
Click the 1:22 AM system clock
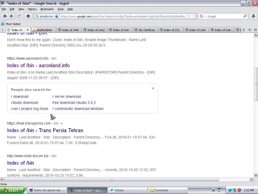point(249,190)
